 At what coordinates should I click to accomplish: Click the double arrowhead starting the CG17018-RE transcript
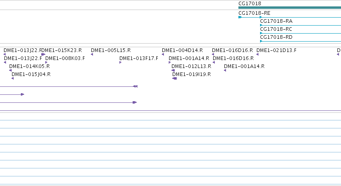[x=240, y=17]
